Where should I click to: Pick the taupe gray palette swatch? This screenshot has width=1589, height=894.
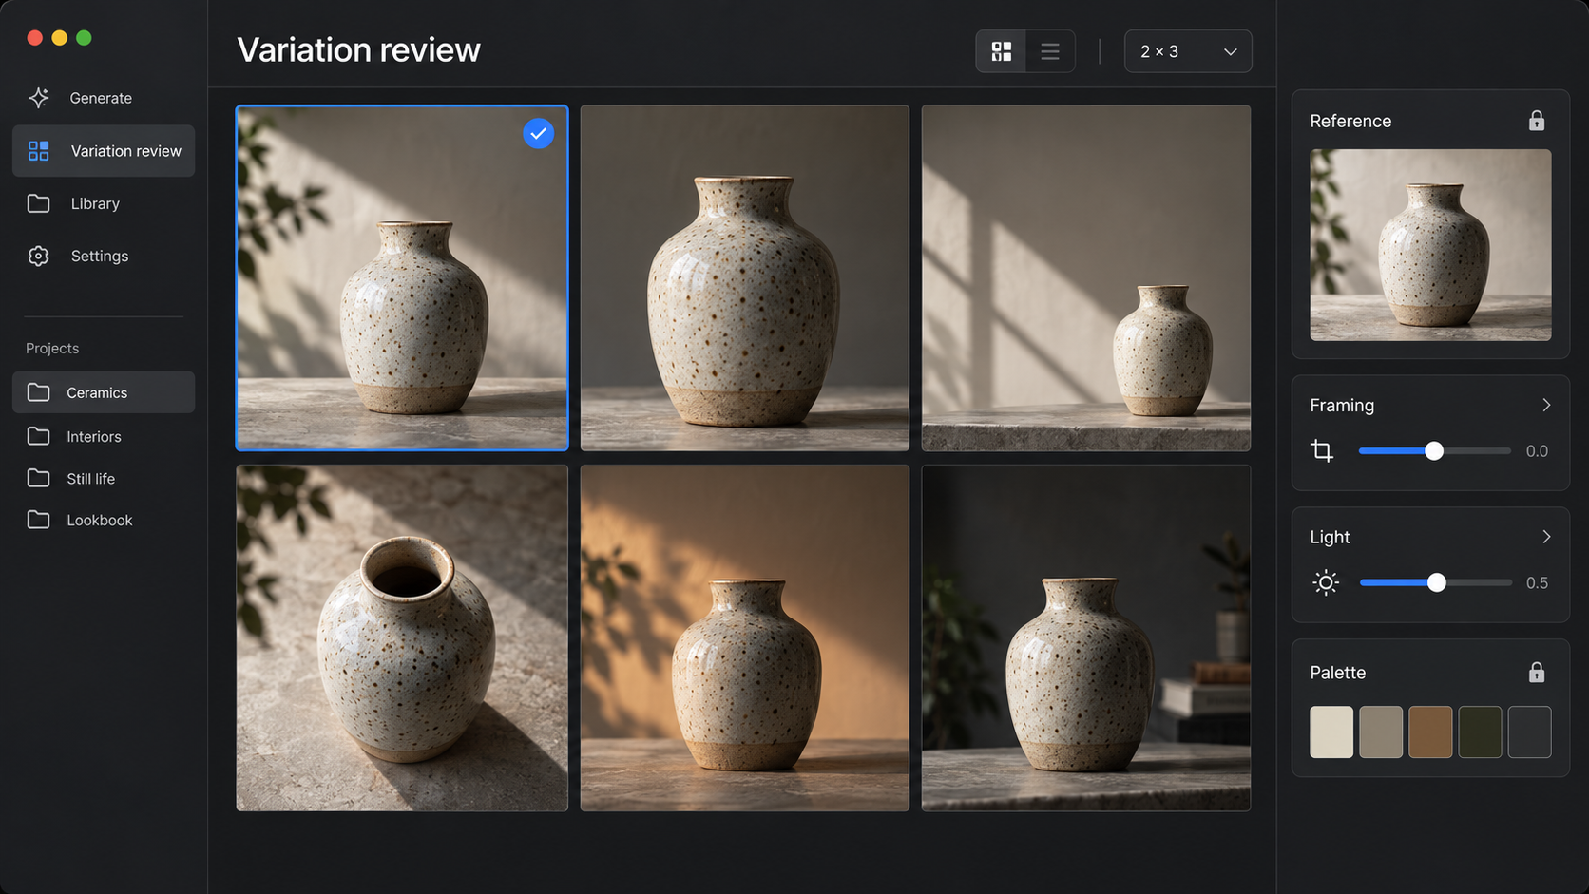pyautogui.click(x=1381, y=732)
